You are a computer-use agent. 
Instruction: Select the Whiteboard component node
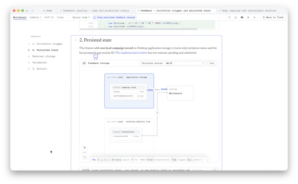pos(180,93)
